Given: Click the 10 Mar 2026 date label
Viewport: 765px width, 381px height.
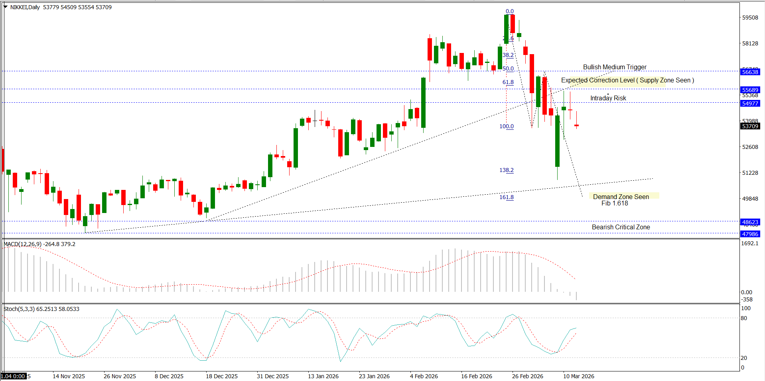Looking at the screenshot, I should (x=578, y=376).
